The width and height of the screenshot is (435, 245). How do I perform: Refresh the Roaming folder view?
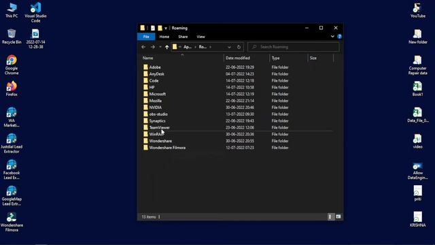click(x=239, y=47)
